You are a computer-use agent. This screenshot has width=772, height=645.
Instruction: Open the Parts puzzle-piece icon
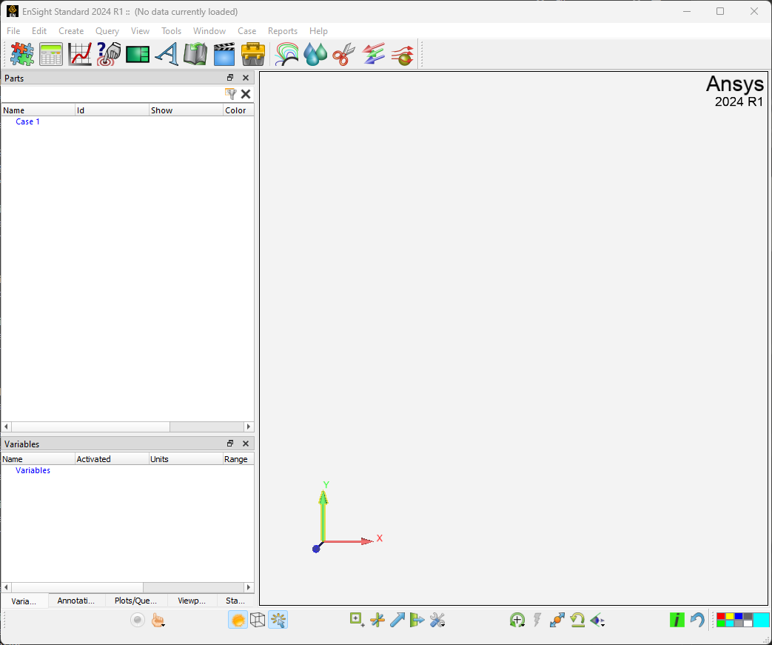22,54
